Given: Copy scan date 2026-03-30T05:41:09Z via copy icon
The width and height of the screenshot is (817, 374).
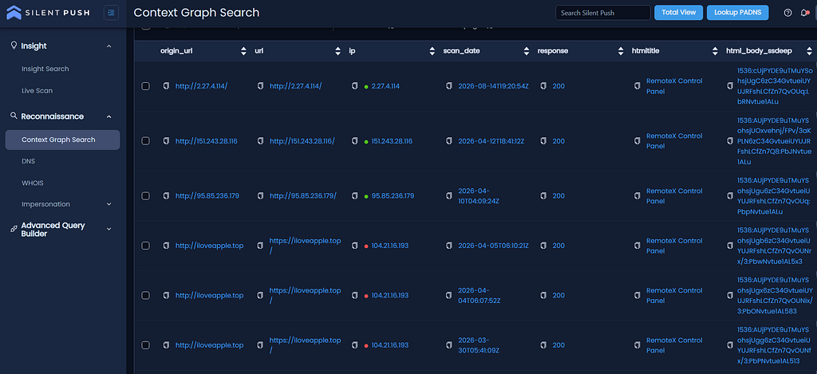Looking at the screenshot, I should coord(449,345).
